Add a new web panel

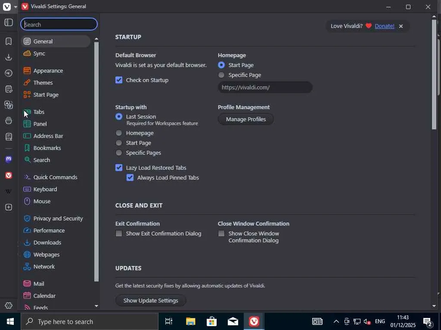tap(9, 207)
